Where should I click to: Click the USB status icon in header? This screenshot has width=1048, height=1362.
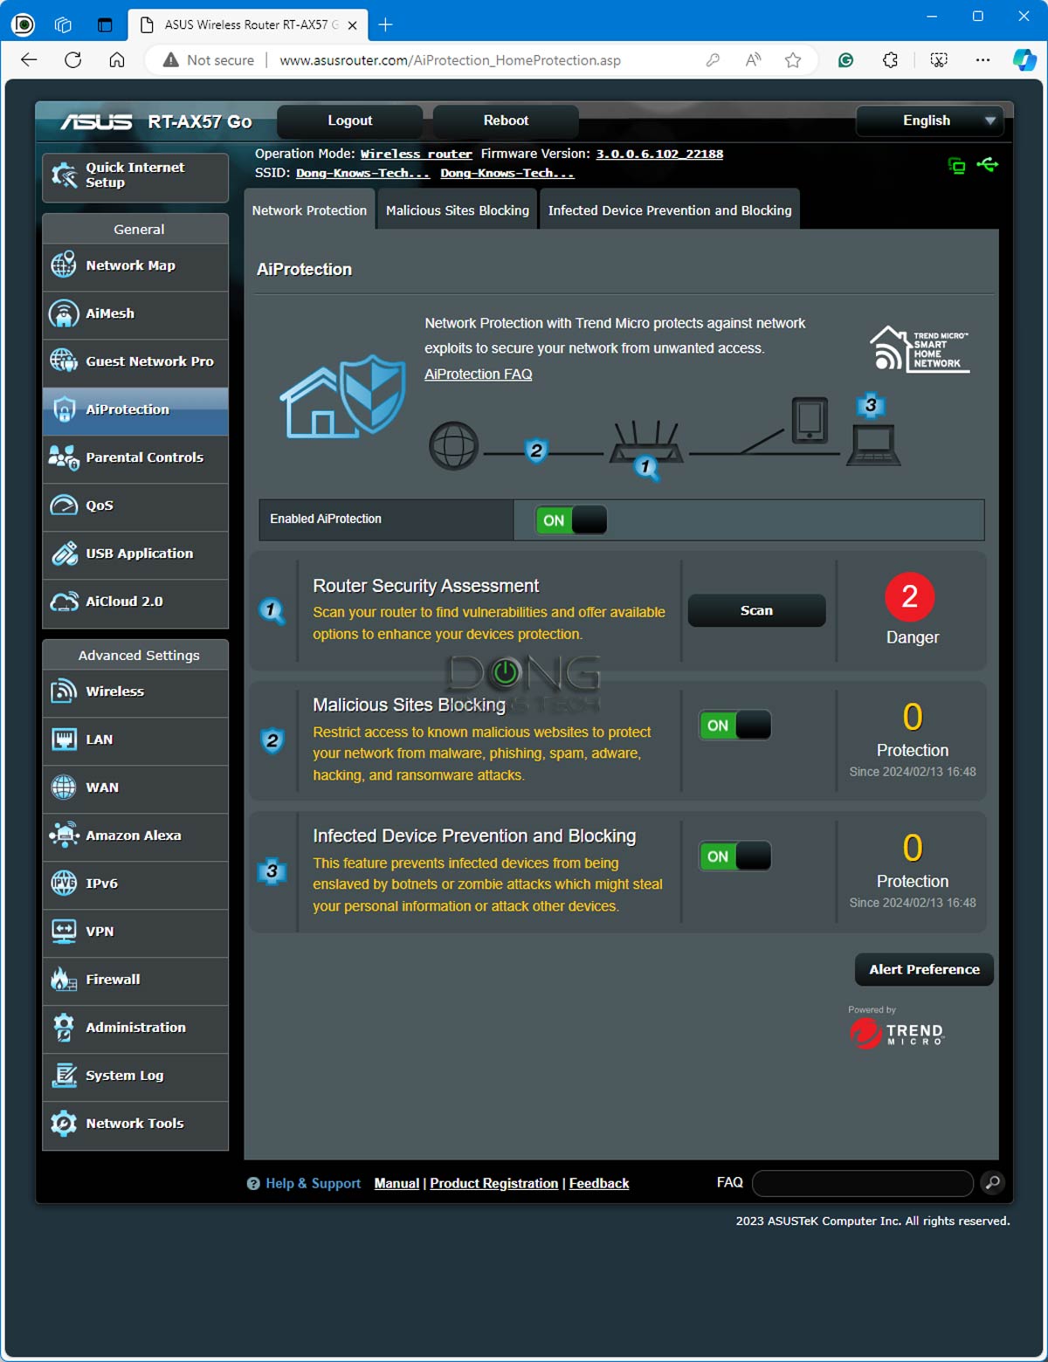click(x=988, y=164)
